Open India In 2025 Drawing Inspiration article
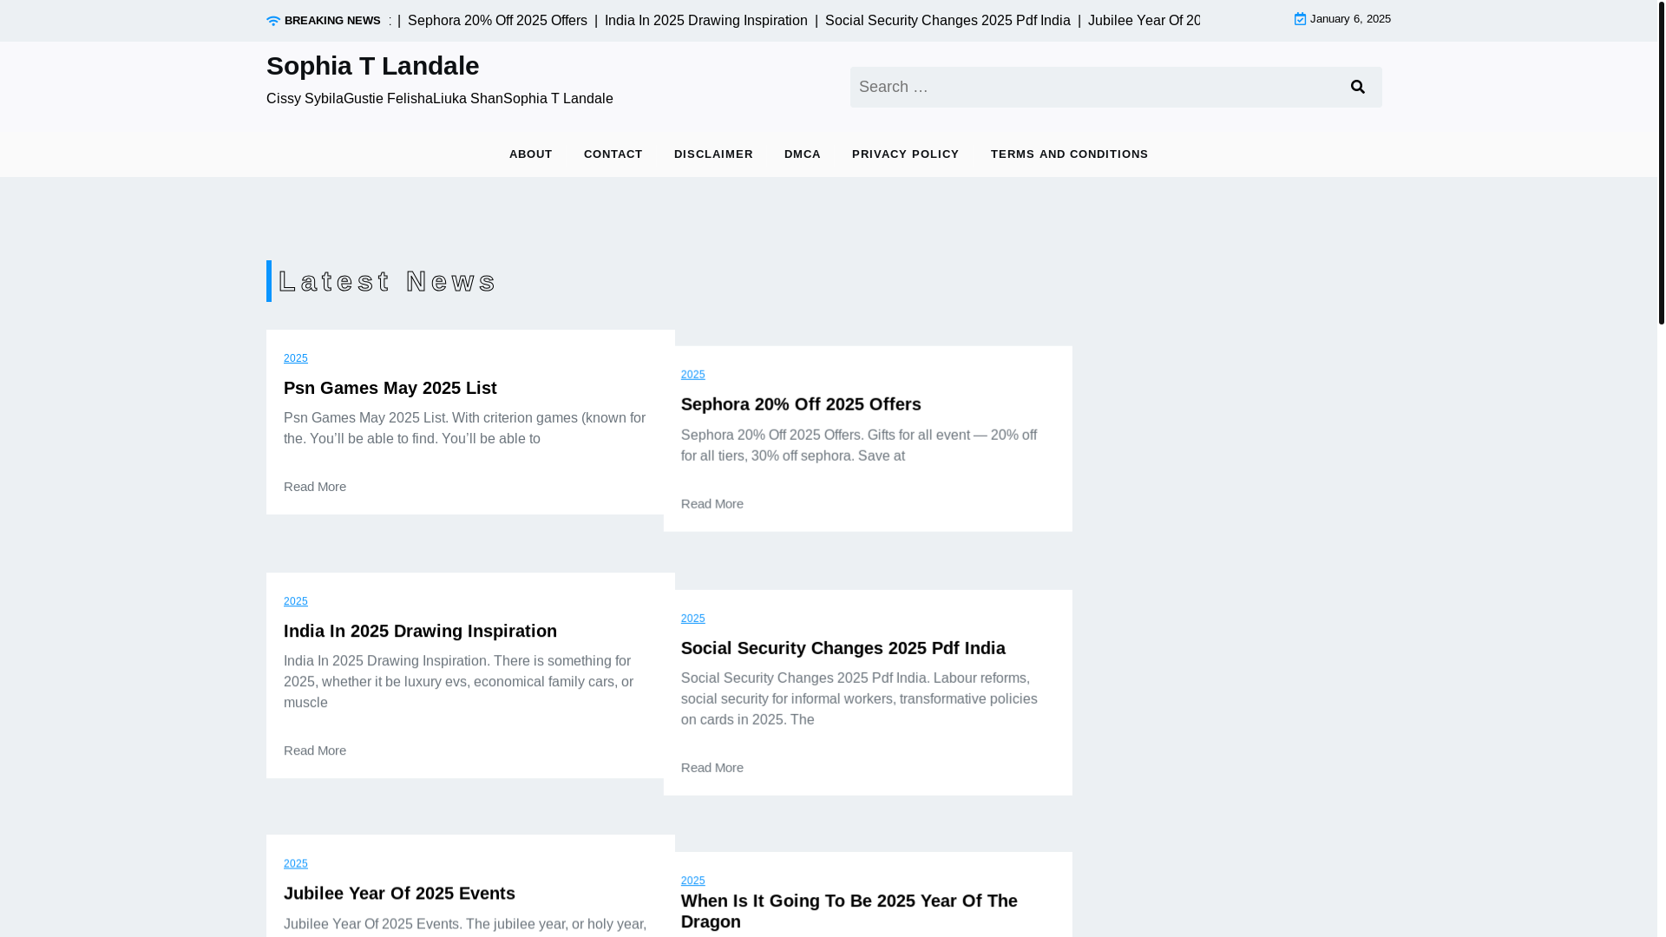This screenshot has height=937, width=1666. [x=421, y=631]
